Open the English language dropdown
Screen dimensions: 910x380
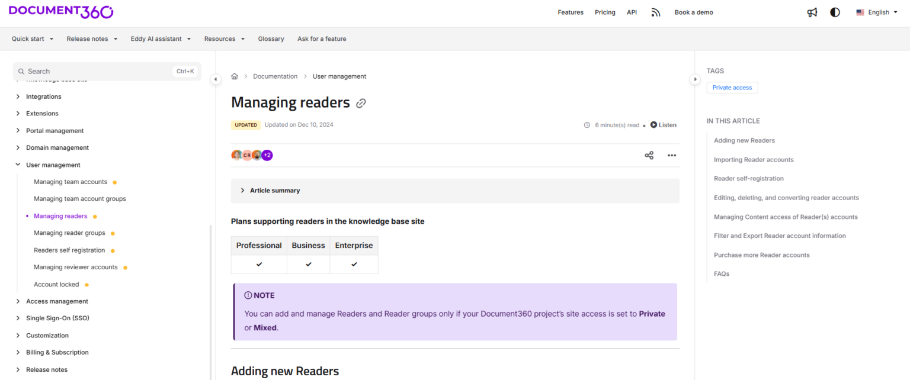[876, 12]
